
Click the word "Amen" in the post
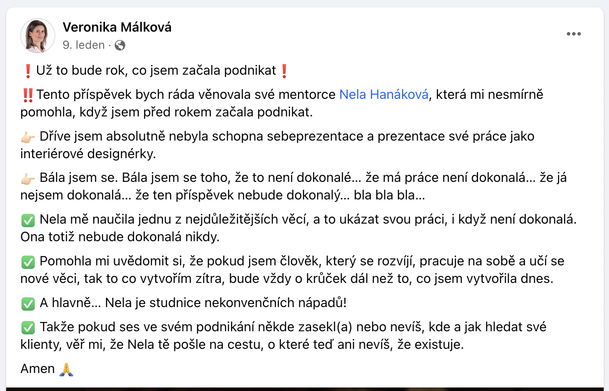[x=38, y=369]
